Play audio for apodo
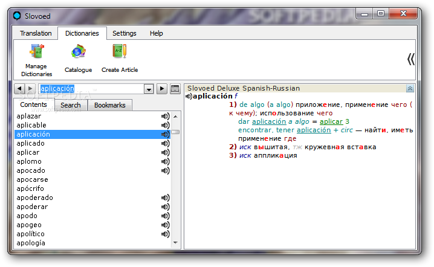434x267 pixels. coord(165,216)
